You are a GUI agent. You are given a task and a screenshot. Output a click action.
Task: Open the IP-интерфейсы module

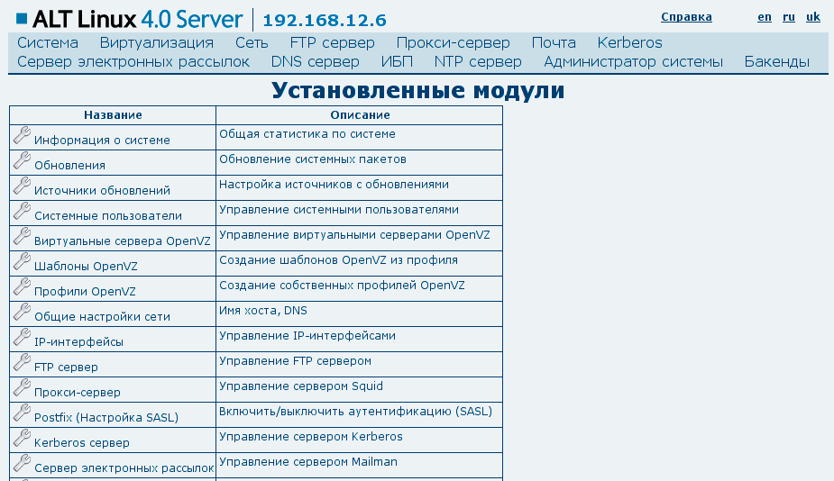[78, 342]
